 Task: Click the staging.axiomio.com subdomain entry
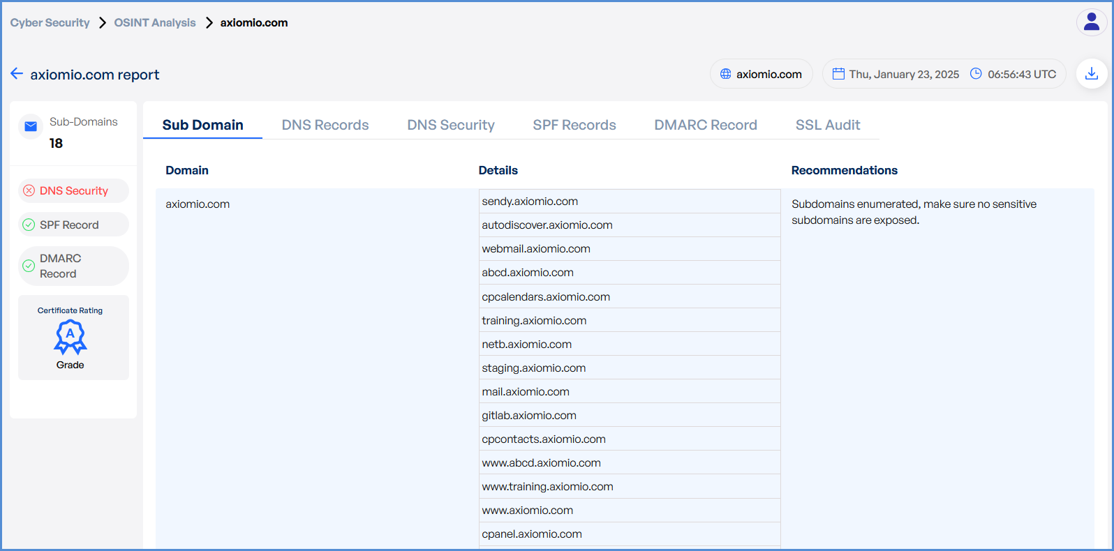[x=533, y=368]
